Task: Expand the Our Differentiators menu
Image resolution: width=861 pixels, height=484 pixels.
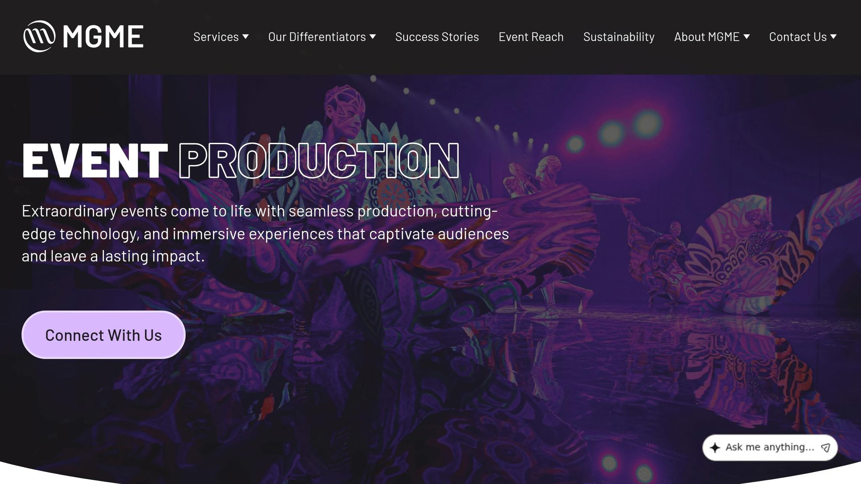Action: (322, 37)
